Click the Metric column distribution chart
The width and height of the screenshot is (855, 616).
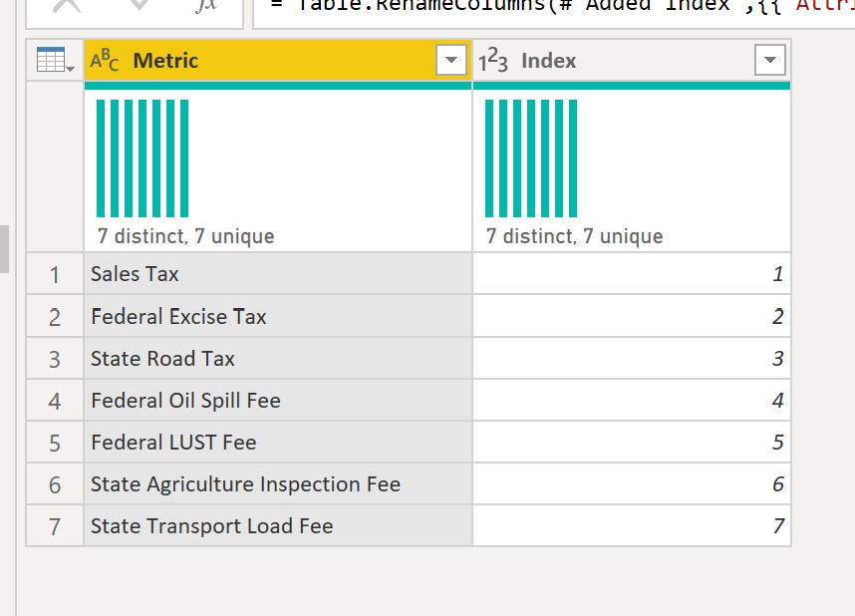click(x=142, y=158)
